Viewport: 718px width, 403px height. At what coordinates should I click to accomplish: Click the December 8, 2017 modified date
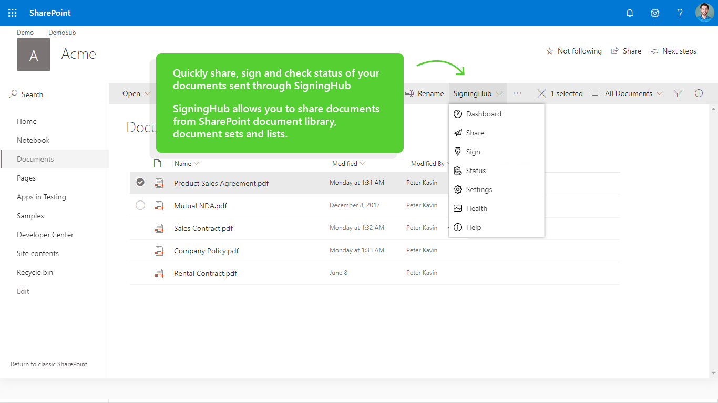click(x=355, y=205)
